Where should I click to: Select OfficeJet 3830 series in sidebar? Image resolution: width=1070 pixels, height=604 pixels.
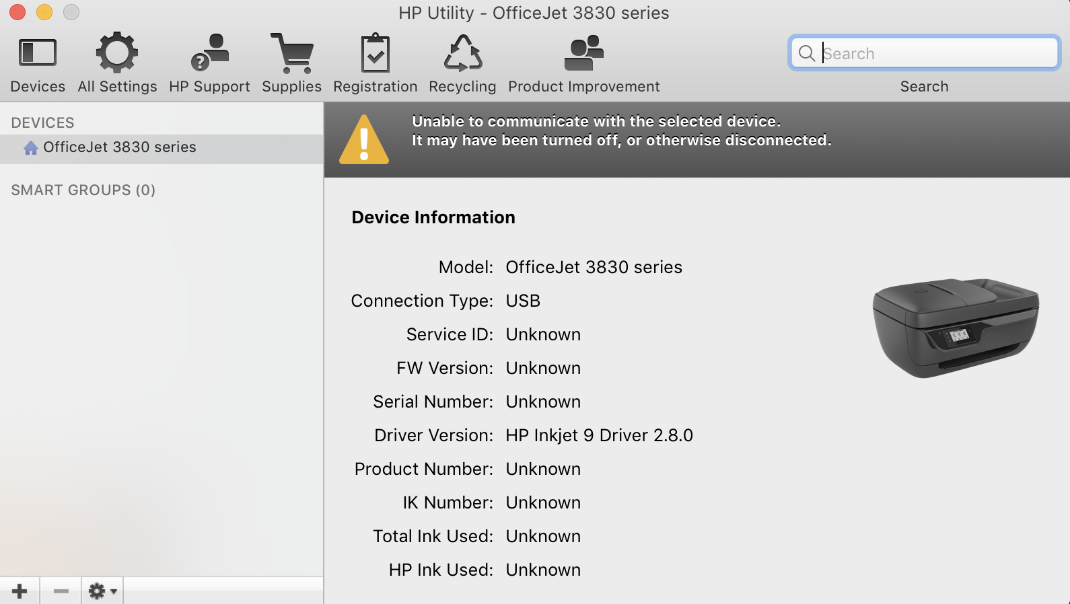(x=120, y=147)
